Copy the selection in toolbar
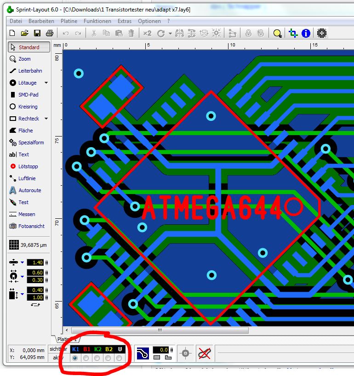This screenshot has width=354, height=376. (106, 33)
